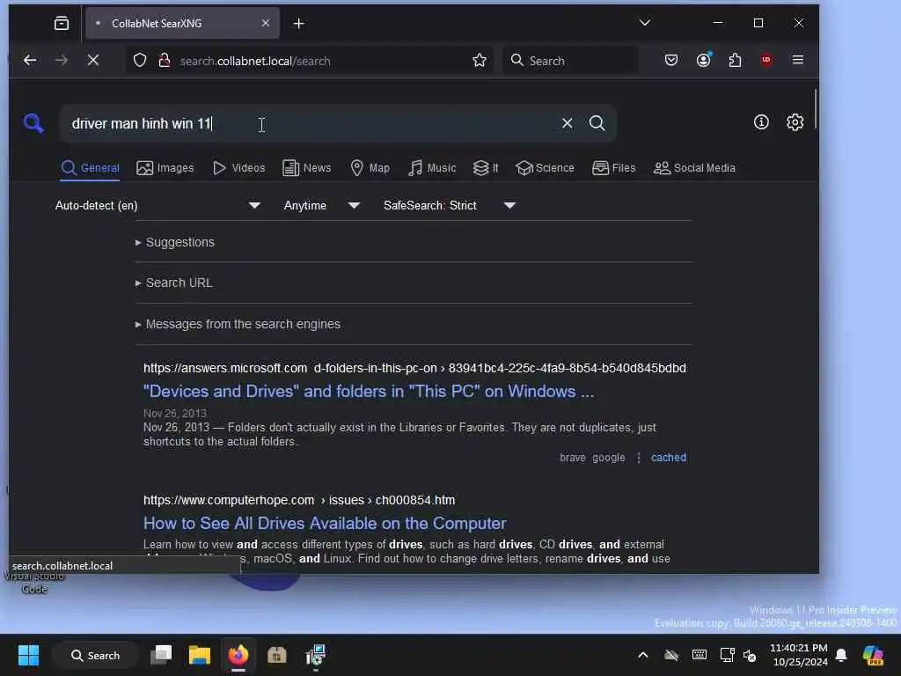
Task: Click the page vertical scrollbar
Action: (815, 109)
